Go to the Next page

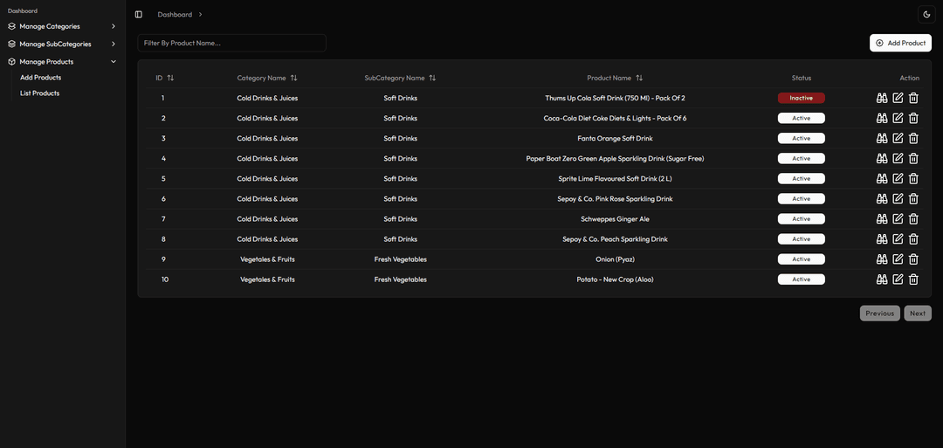pos(918,314)
